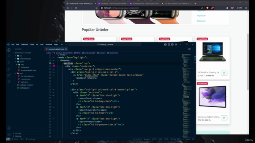This screenshot has width=255, height=143.
Task: Open package.json in Explorer
Action: click(24, 88)
